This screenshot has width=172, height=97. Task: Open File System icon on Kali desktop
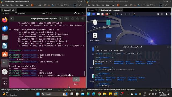tap(95, 37)
